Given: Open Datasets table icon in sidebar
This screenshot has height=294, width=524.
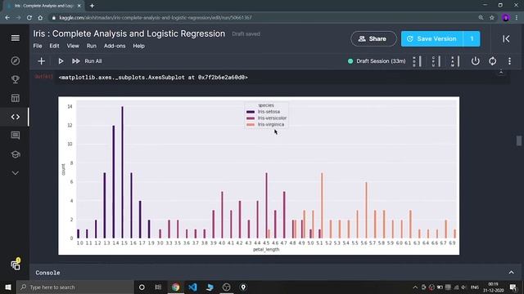Looking at the screenshot, I should tap(15, 98).
